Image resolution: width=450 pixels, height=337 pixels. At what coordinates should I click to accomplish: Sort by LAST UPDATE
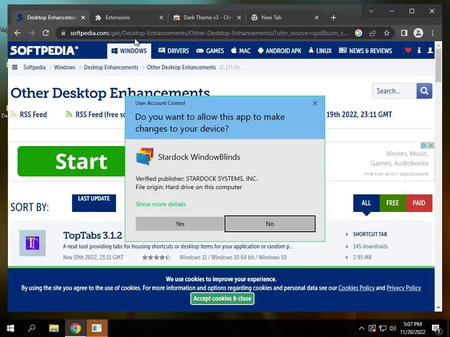[x=94, y=203]
